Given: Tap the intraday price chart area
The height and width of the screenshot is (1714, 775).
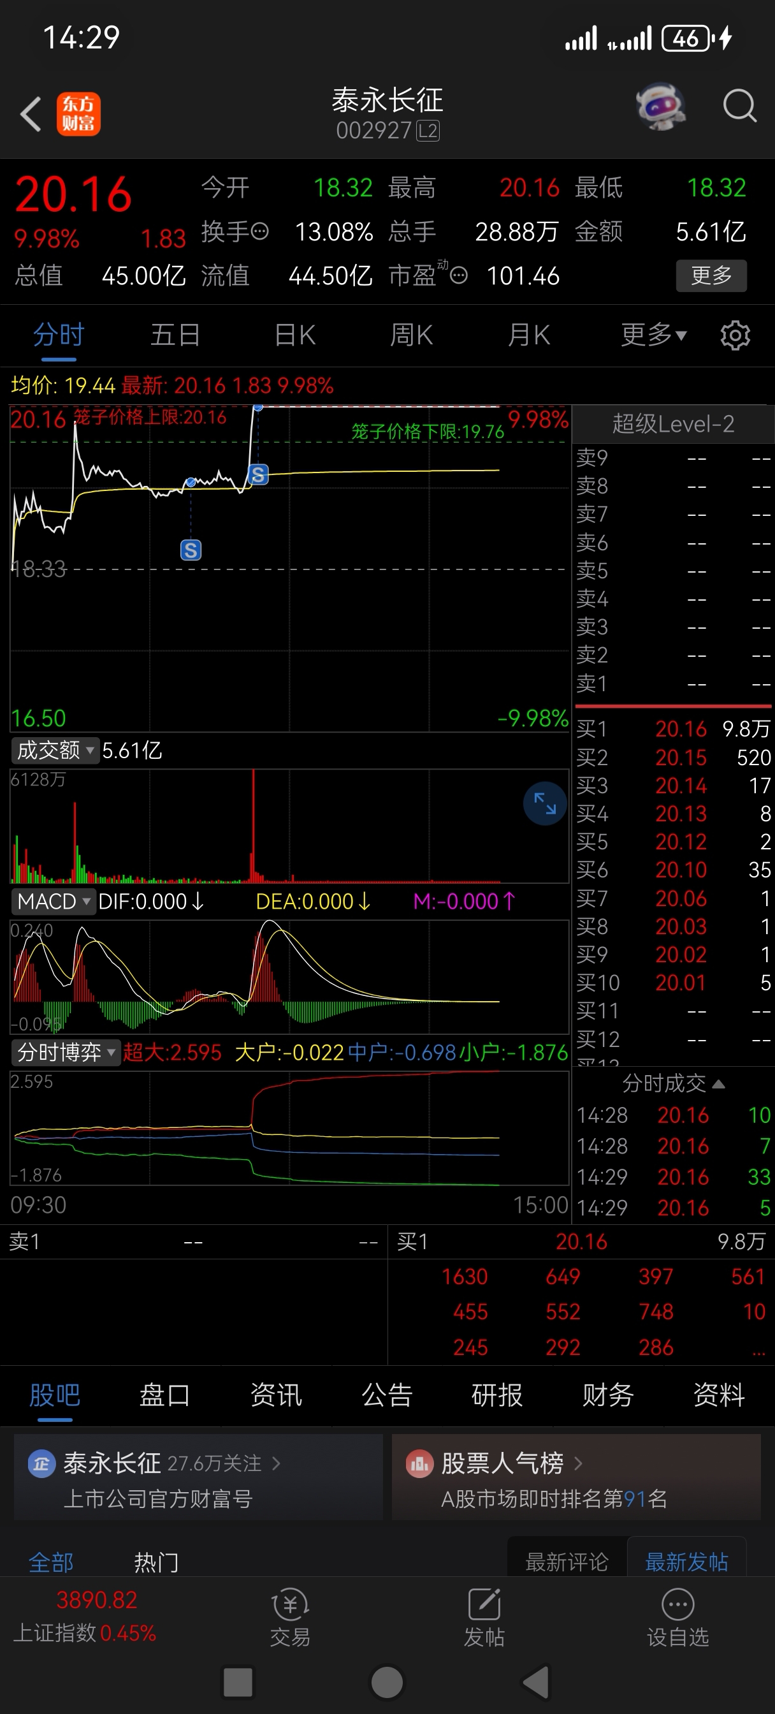Looking at the screenshot, I should pyautogui.click(x=289, y=568).
